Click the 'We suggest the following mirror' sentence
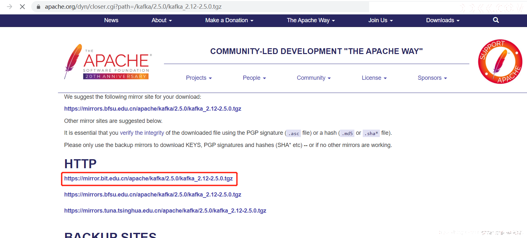The width and height of the screenshot is (527, 238). [x=132, y=97]
